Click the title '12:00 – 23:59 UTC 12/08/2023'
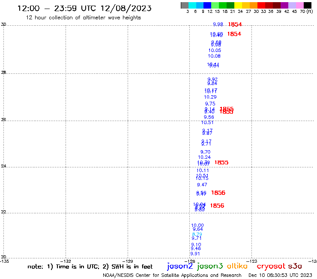The image size is (317, 279). [x=84, y=8]
